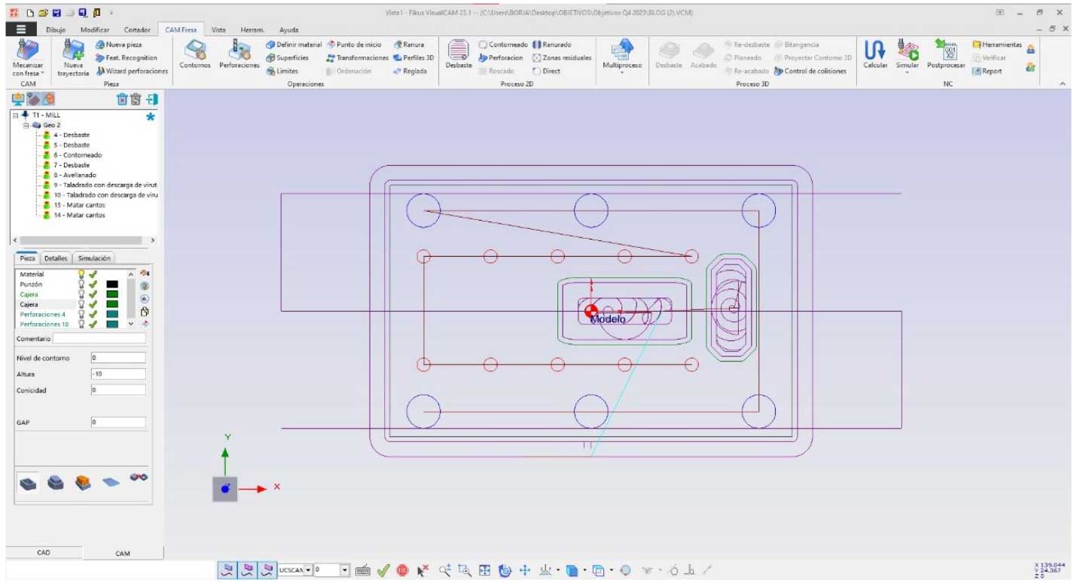The image size is (1074, 583).
Task: Click the red stop icon in bottom toolbar
Action: point(403,571)
